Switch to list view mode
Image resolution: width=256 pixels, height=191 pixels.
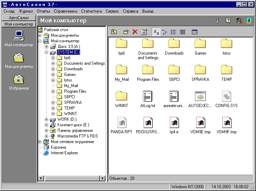click(x=174, y=32)
